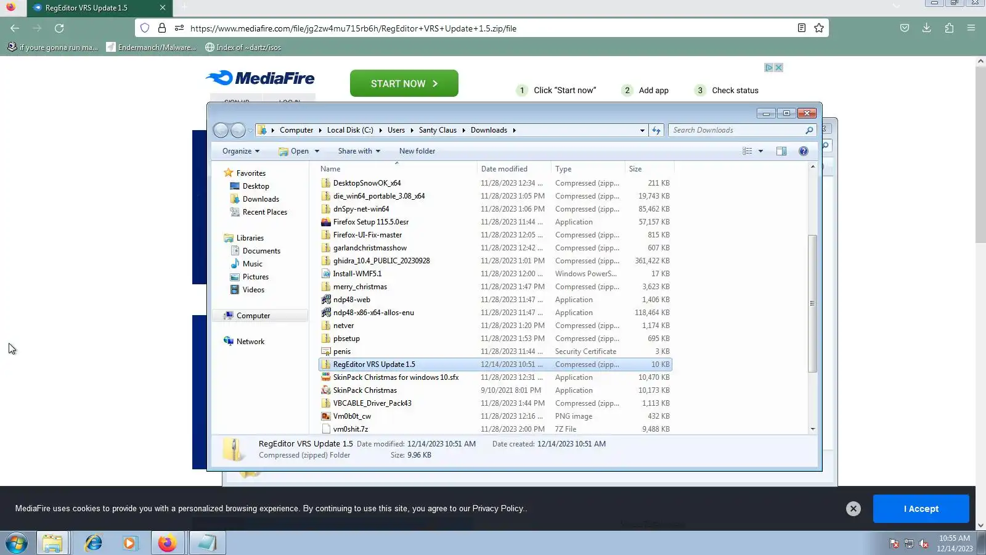Screen dimensions: 986x555
Task: Sort files by the Name column
Action: 397,169
